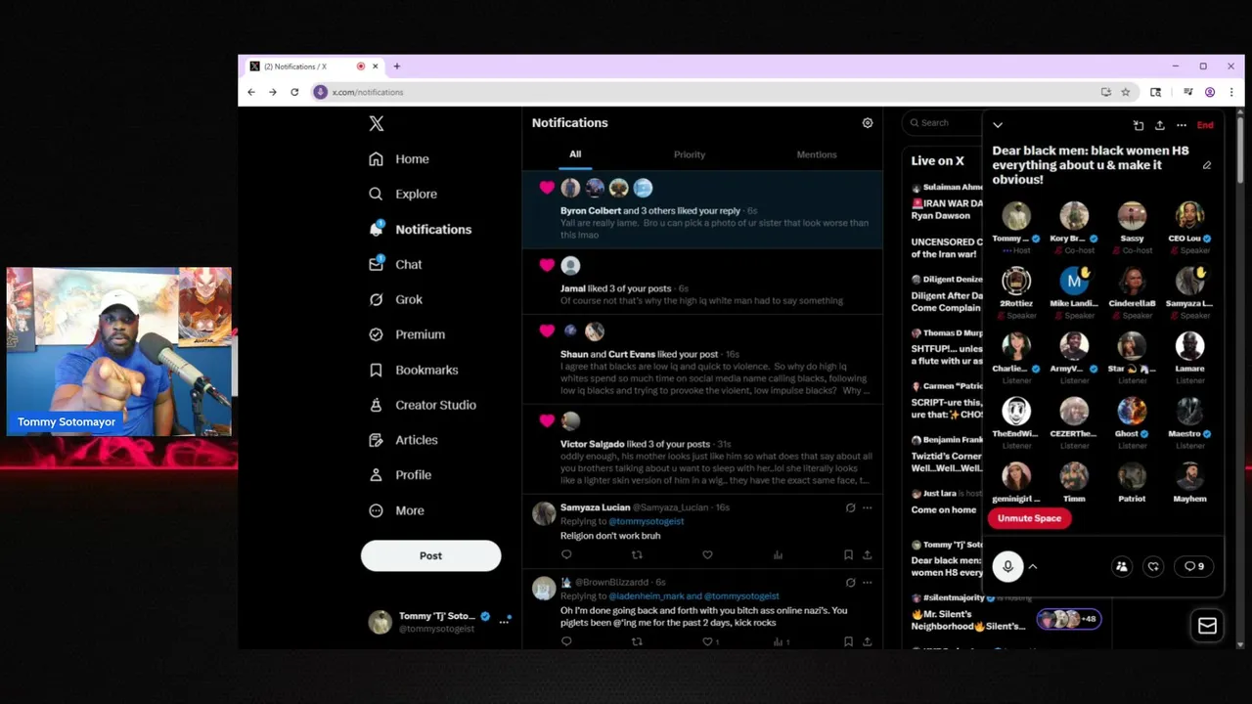Like the 'Religion don't work bruh' post
Image resolution: width=1252 pixels, height=704 pixels.
(707, 554)
